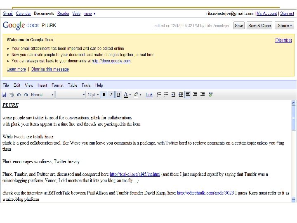Click the text color A icon
This screenshot has width=297, height=223.
(125, 95)
